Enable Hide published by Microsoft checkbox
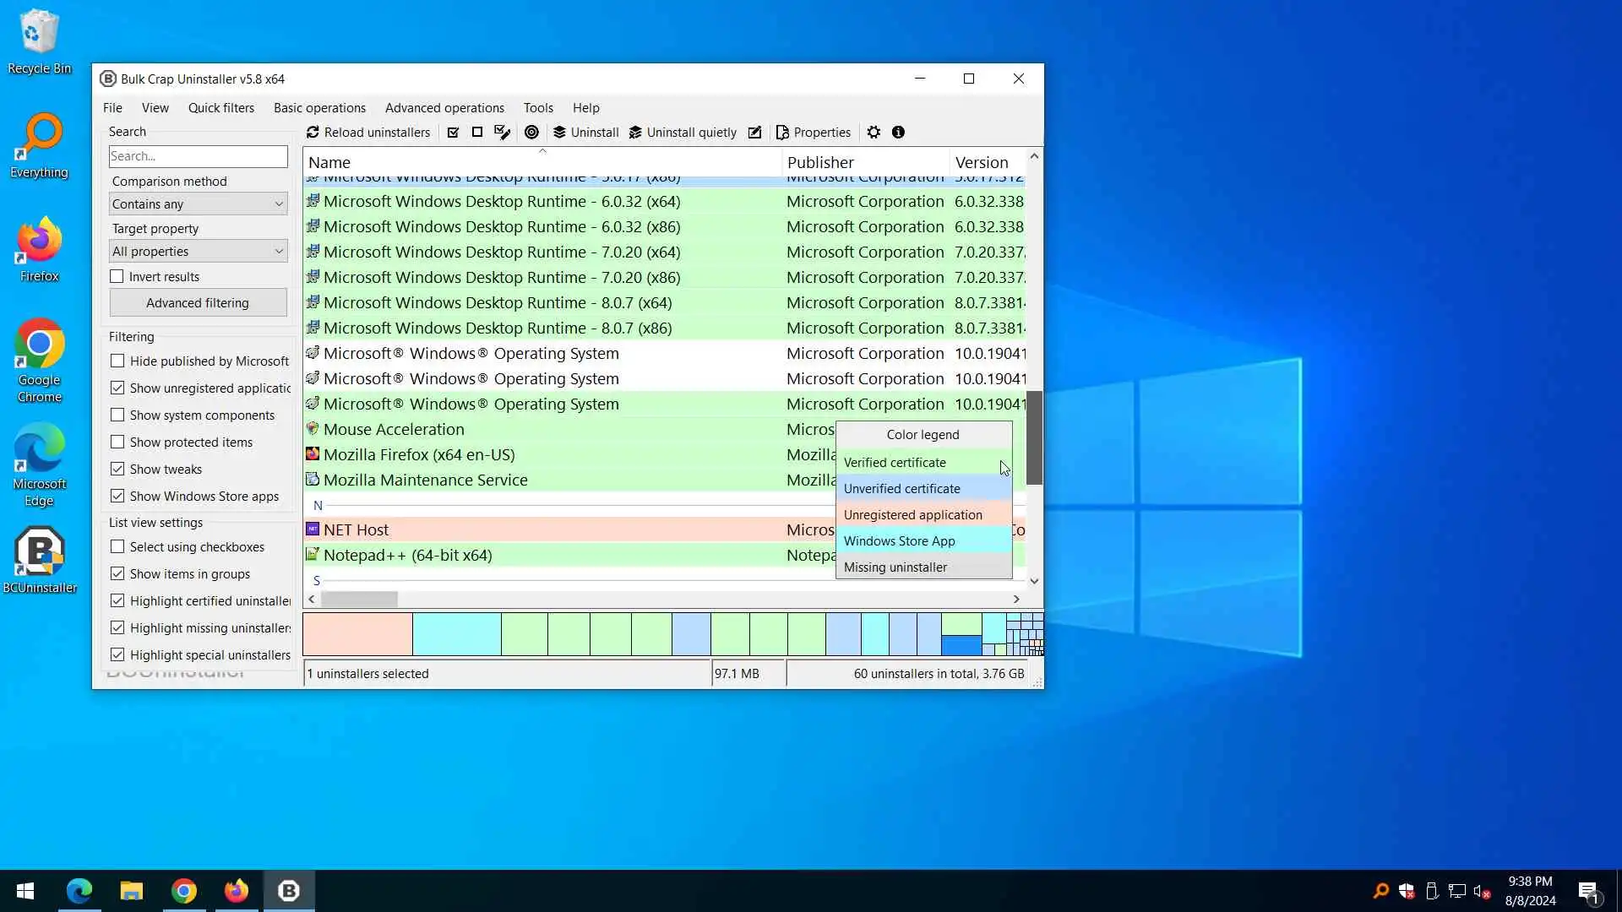 click(x=117, y=361)
